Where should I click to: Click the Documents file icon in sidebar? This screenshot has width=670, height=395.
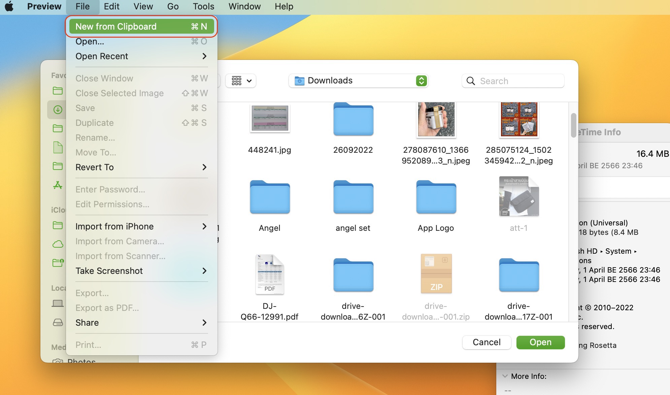58,147
